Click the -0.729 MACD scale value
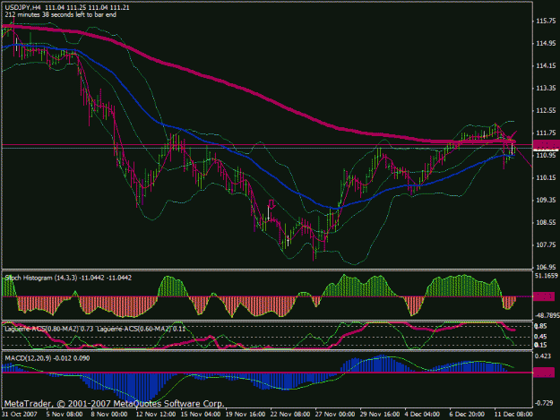The image size is (560, 420). tap(544, 403)
